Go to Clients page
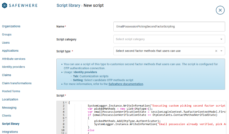229x134 pixels. click(x=7, y=116)
